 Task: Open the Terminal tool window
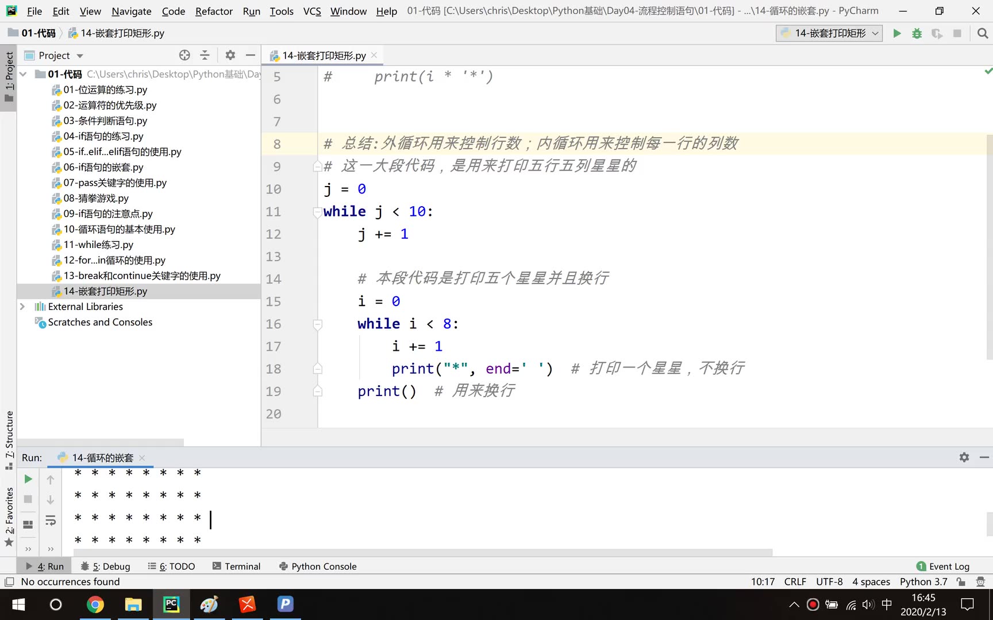coord(236,566)
